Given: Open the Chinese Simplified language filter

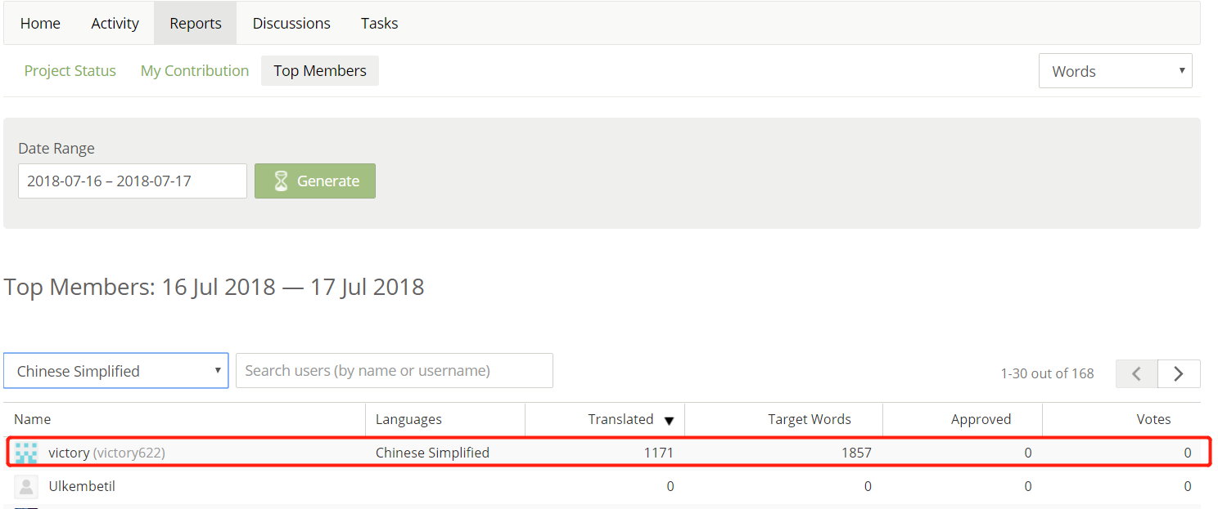Looking at the screenshot, I should (x=115, y=370).
